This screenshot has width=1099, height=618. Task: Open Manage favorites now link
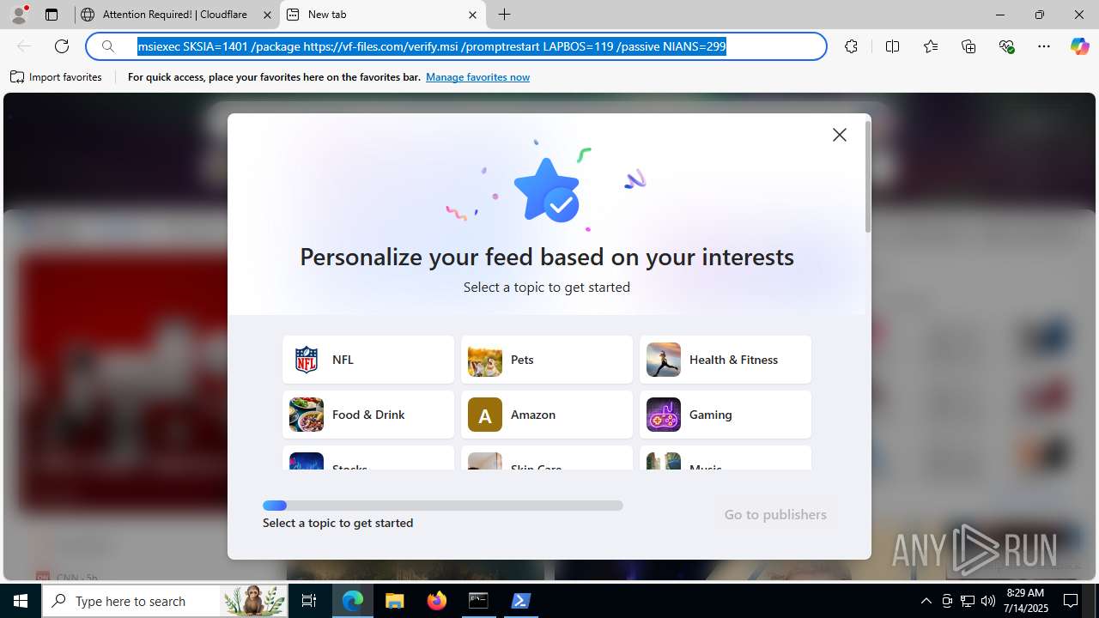[x=477, y=77]
